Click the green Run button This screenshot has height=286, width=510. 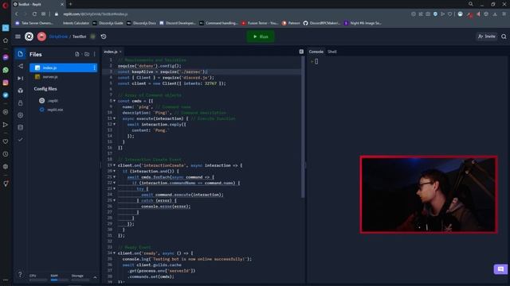(x=261, y=37)
